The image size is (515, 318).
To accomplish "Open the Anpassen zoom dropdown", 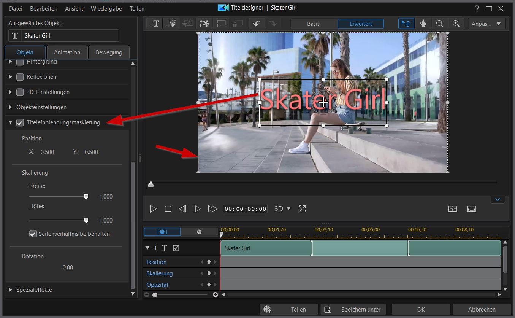I will (486, 24).
